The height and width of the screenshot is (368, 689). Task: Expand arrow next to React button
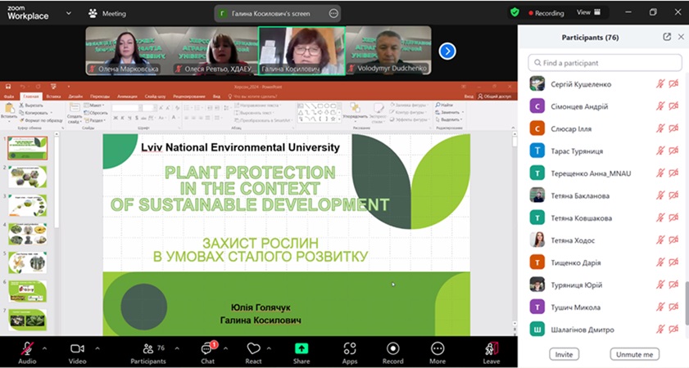coord(269,348)
